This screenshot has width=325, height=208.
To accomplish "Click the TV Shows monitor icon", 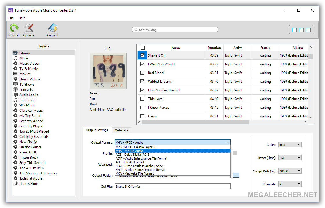I will (x=15, y=84).
